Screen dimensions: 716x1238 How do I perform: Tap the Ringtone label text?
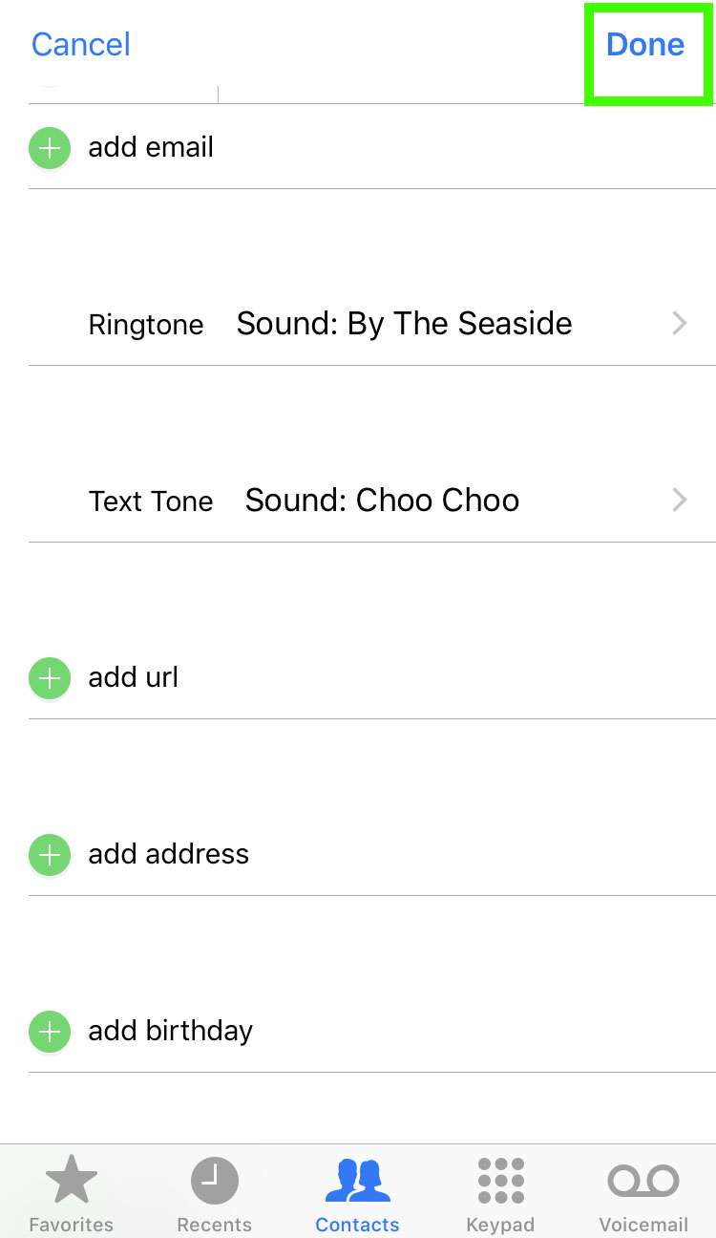pos(146,325)
